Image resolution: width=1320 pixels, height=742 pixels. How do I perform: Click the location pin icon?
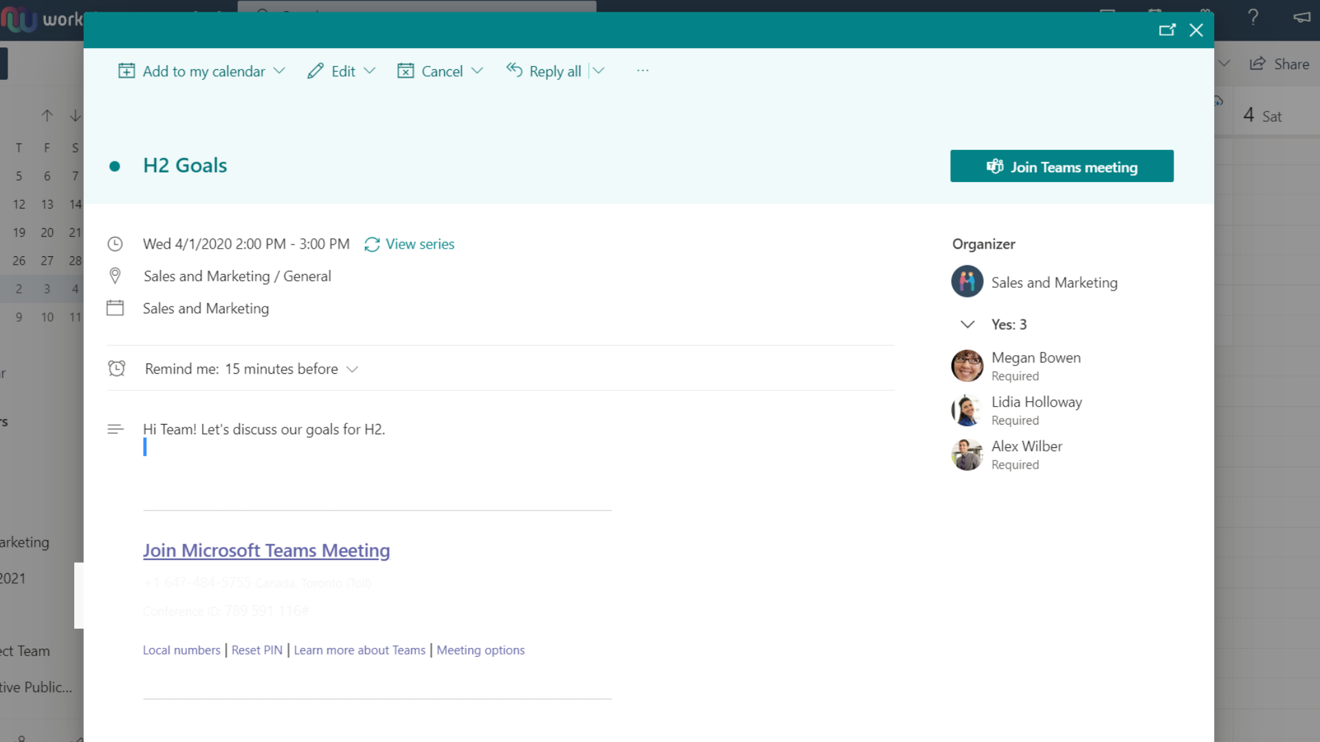pyautogui.click(x=115, y=276)
